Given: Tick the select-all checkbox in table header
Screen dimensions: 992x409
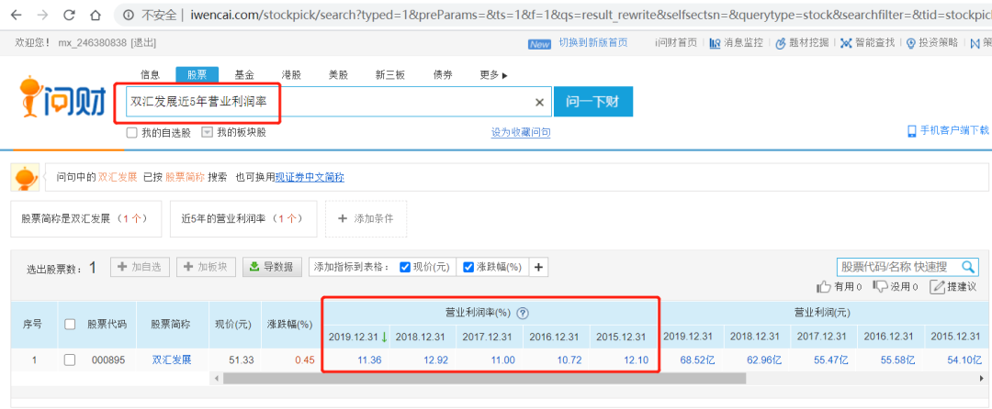Looking at the screenshot, I should pyautogui.click(x=70, y=325).
